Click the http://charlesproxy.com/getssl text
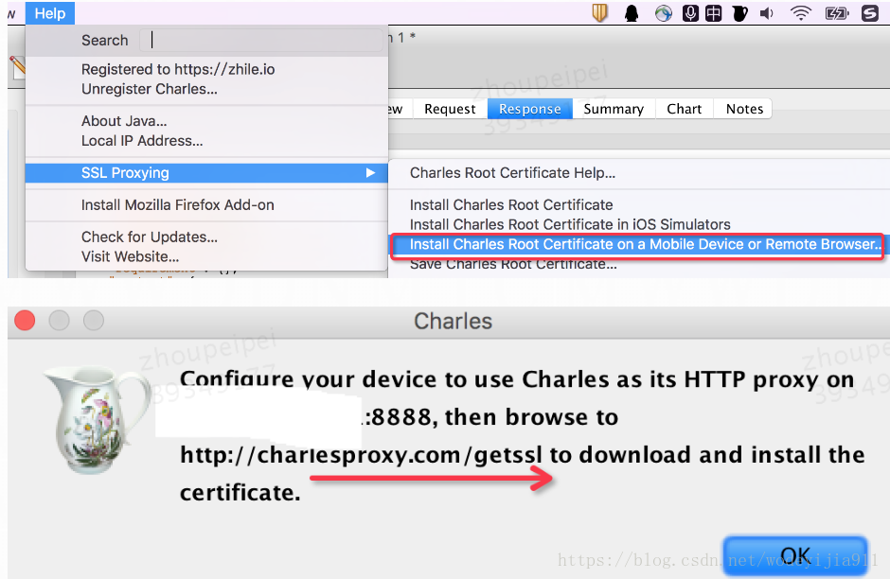The image size is (890, 579). pos(361,455)
